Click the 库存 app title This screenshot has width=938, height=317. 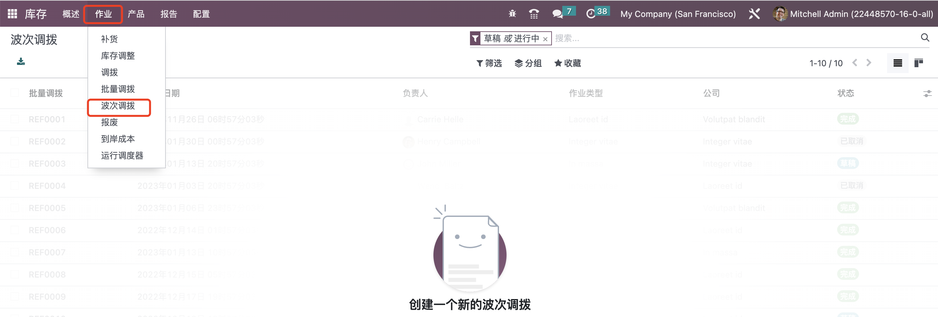(x=36, y=14)
